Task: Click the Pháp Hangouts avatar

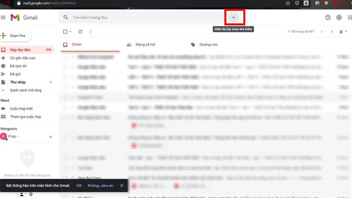Action: pos(4,136)
